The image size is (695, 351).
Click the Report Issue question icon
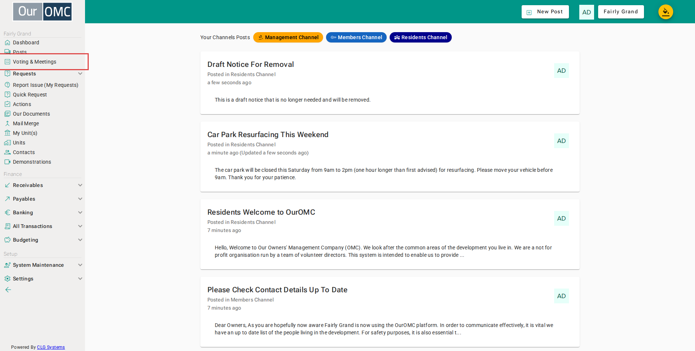point(7,85)
